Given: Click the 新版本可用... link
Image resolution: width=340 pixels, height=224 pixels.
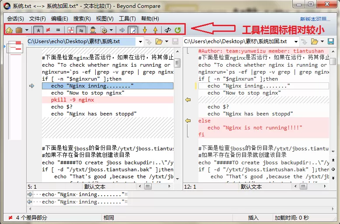Looking at the screenshot, I should tap(315, 19).
